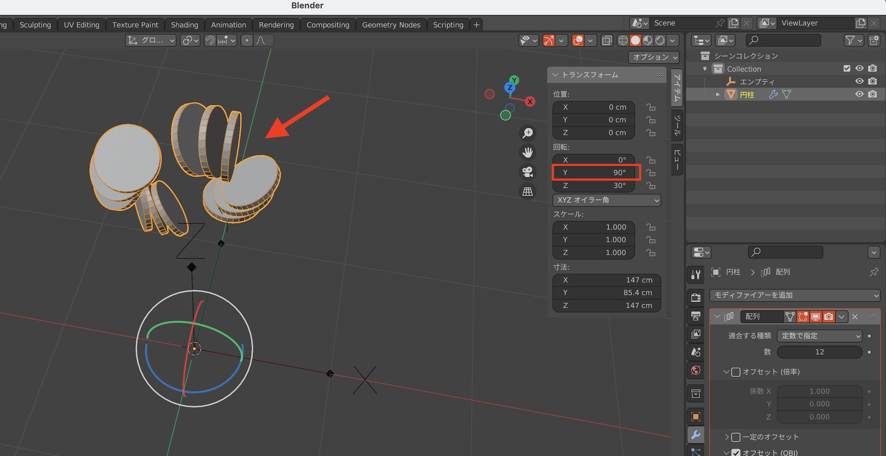Expand the 円柱 object in outliner
The width and height of the screenshot is (886, 456).
tap(718, 95)
